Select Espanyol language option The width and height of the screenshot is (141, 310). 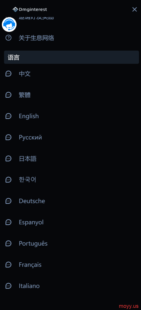(31, 222)
